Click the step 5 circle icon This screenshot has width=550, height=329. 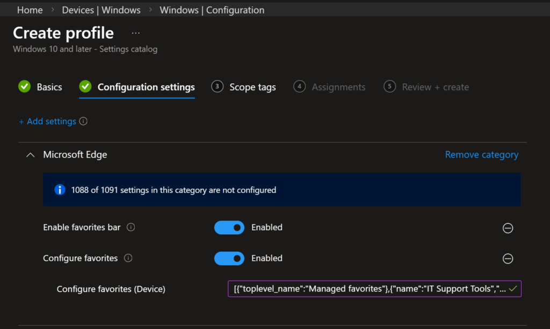(389, 87)
